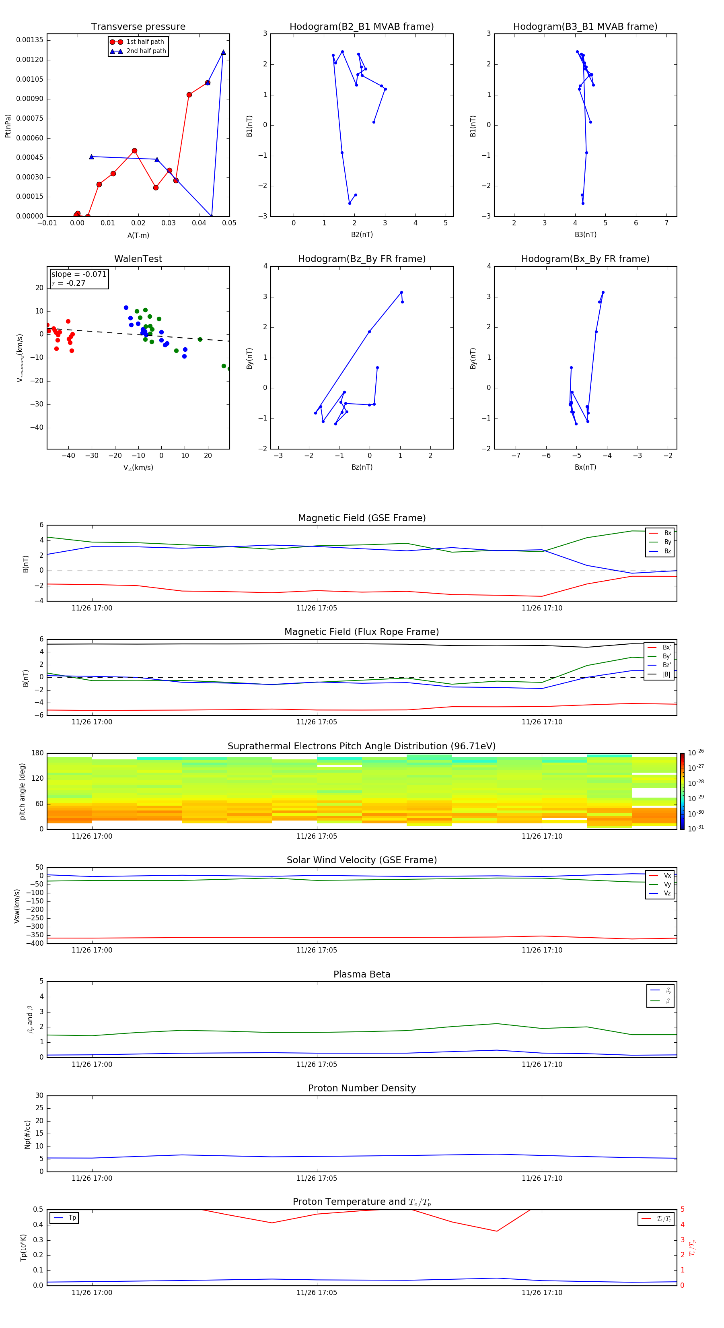724x1328 pixels.
Task: Select 'Vz' in the solar wind legend
Action: [660, 893]
